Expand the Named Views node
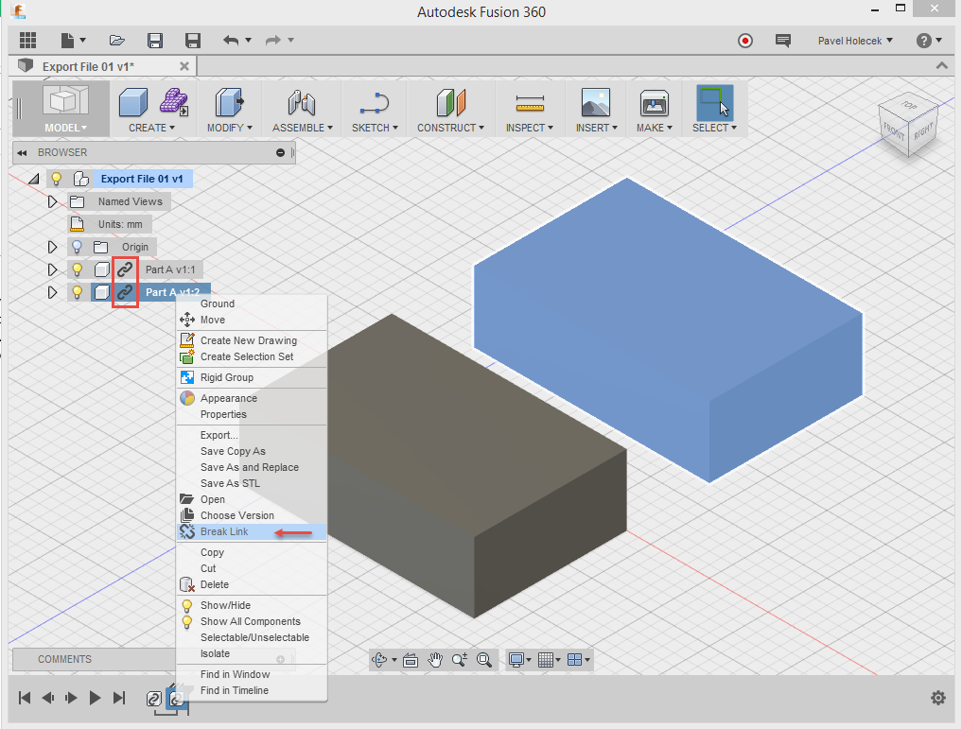This screenshot has width=962, height=729. click(x=52, y=201)
